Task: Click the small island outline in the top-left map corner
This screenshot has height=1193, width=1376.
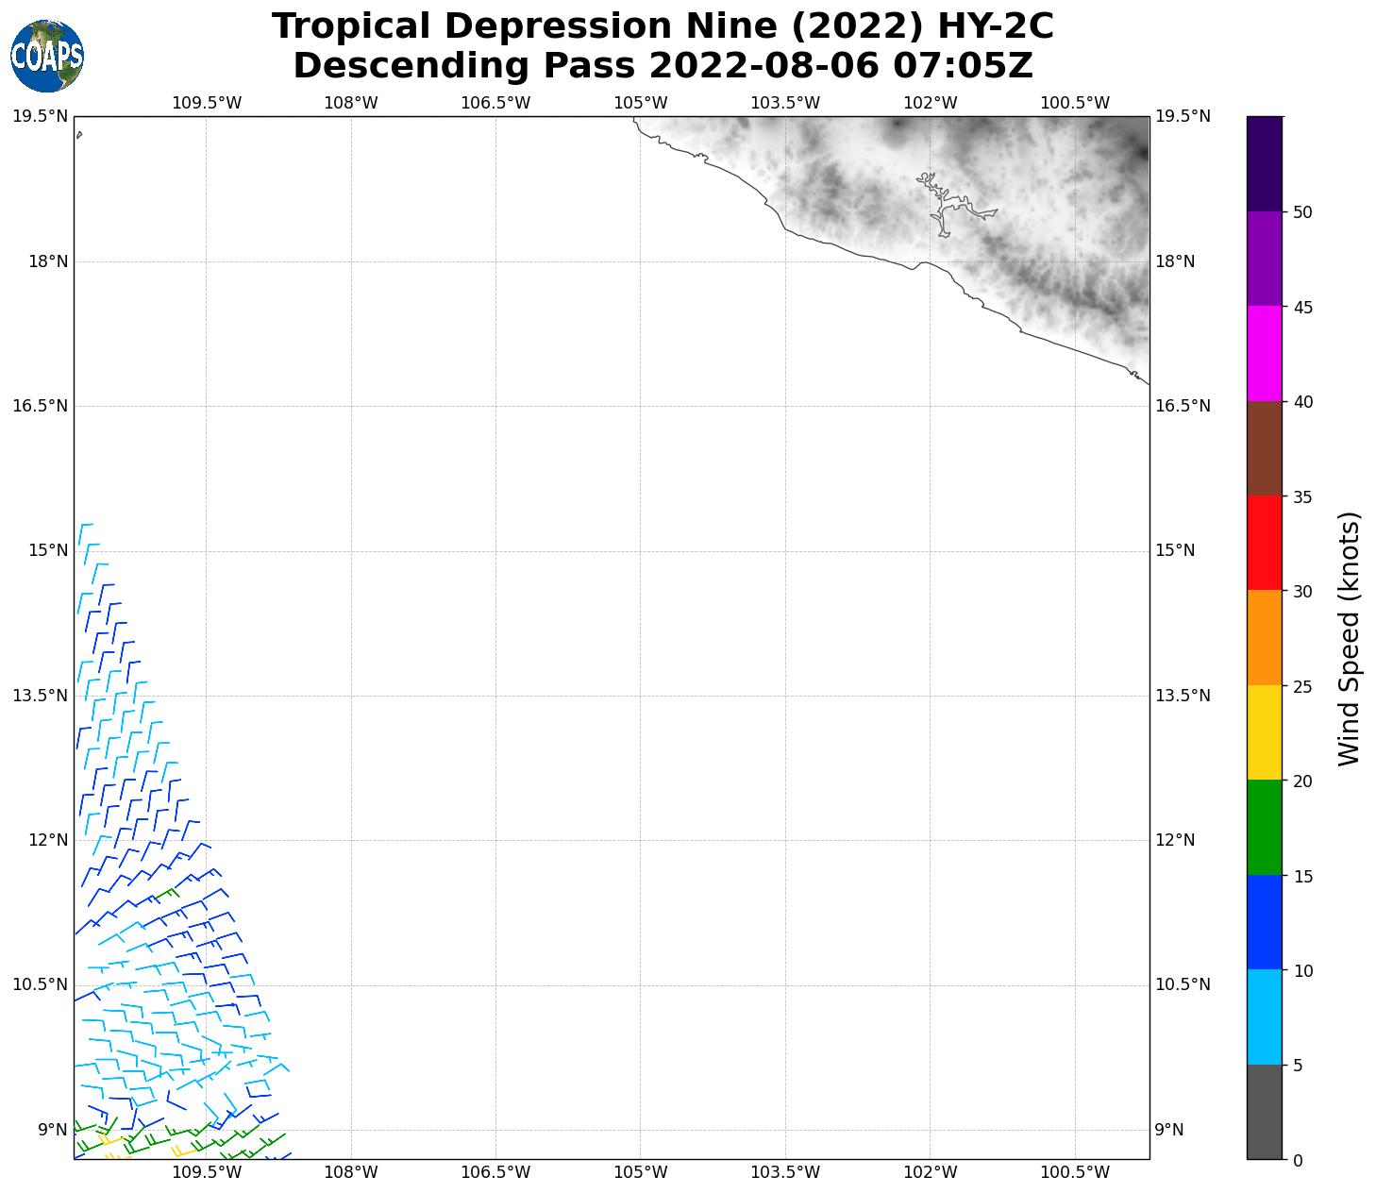Action: pos(79,135)
